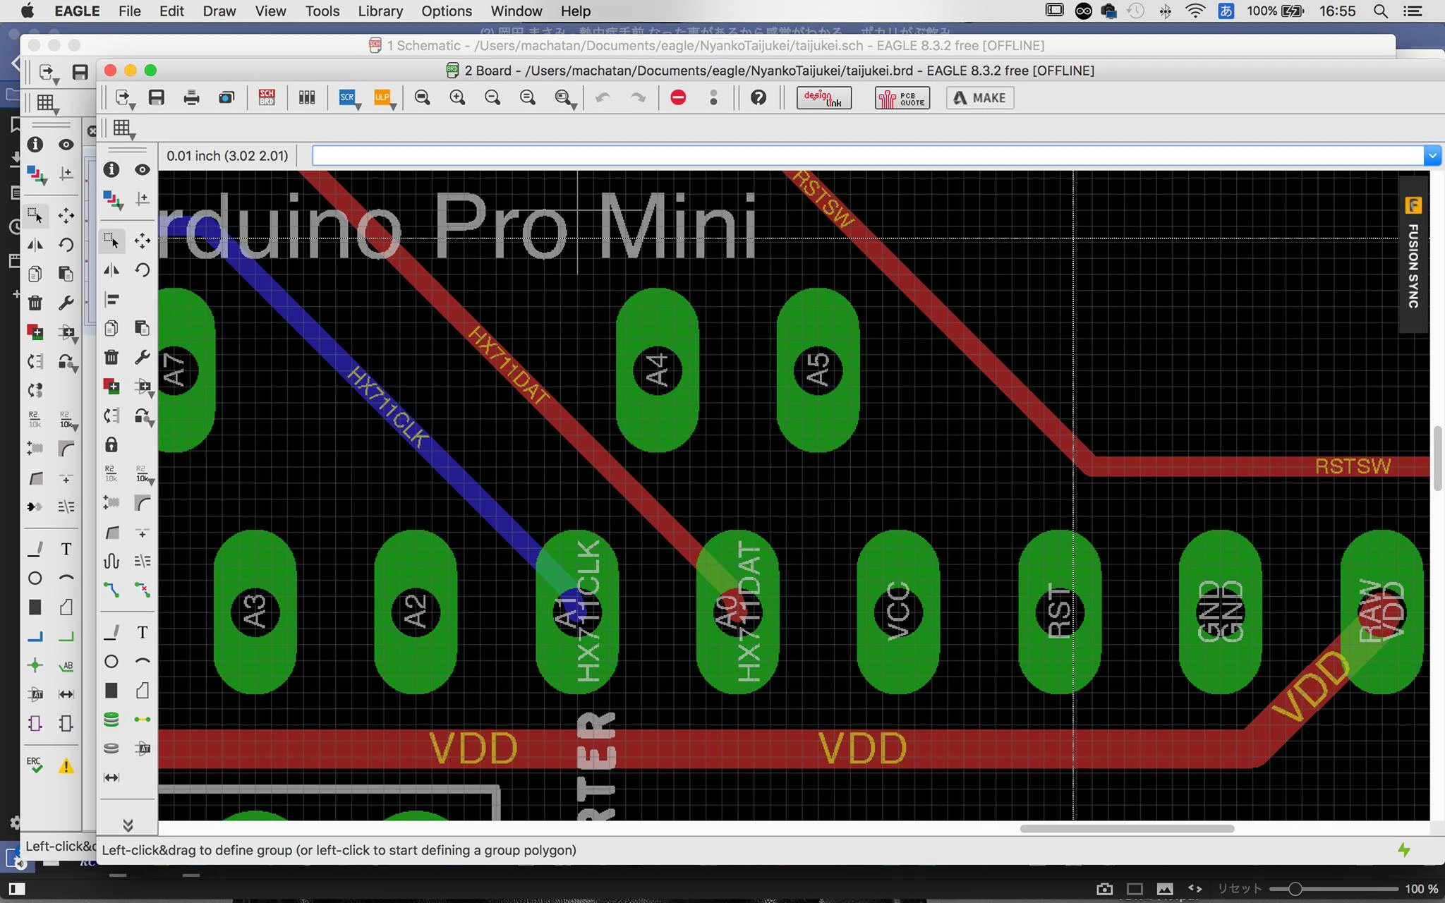Open the Tools menu
1445x903 pixels.
pos(322,11)
